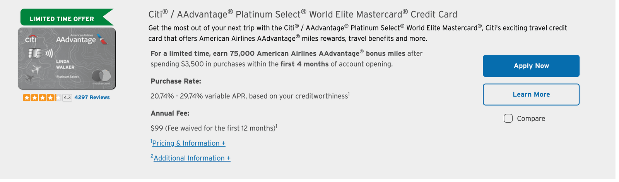Open the 4297 Reviews link
This screenshot has height=182, width=619.
click(92, 98)
